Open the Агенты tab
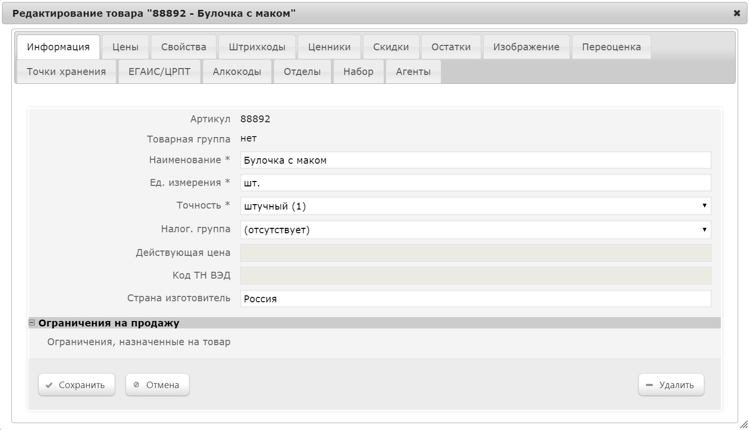Image resolution: width=749 pixels, height=430 pixels. pyautogui.click(x=413, y=72)
